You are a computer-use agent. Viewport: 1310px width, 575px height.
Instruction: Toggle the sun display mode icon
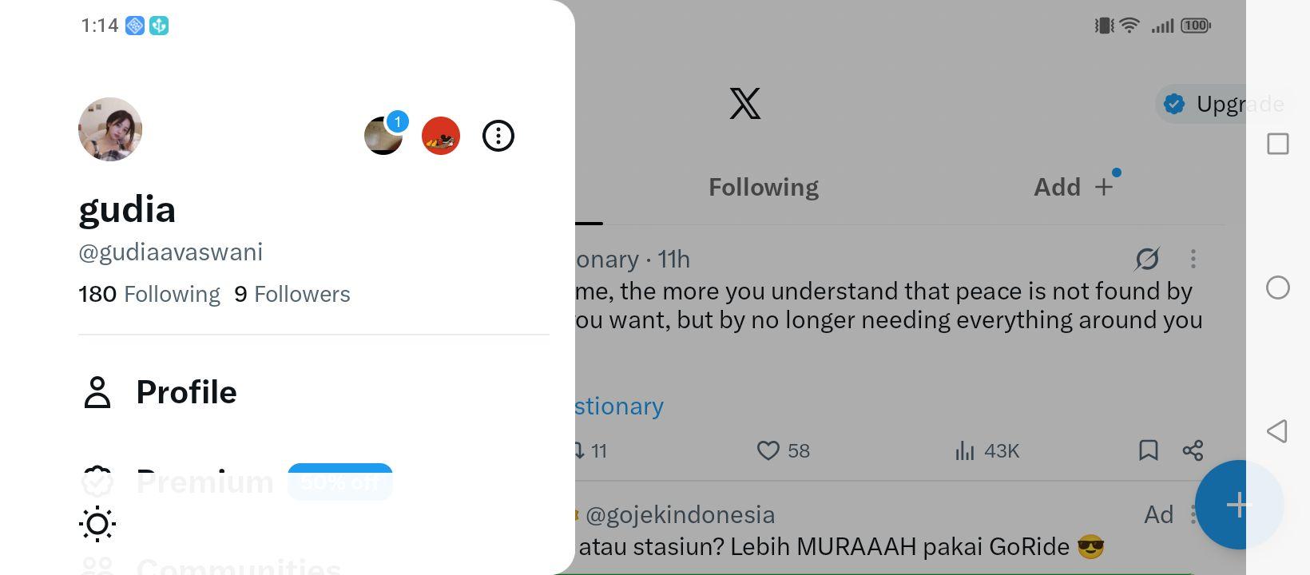point(97,524)
